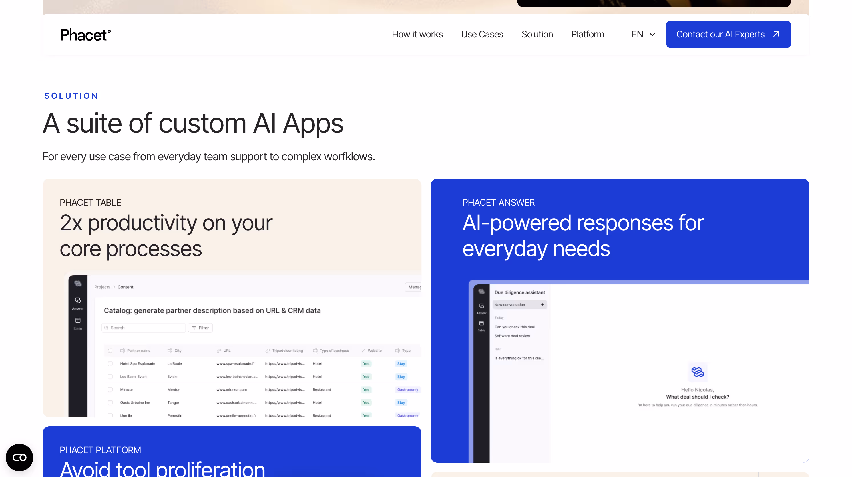852x477 pixels.
Task: Open the Software deal review conversation
Action: point(512,336)
